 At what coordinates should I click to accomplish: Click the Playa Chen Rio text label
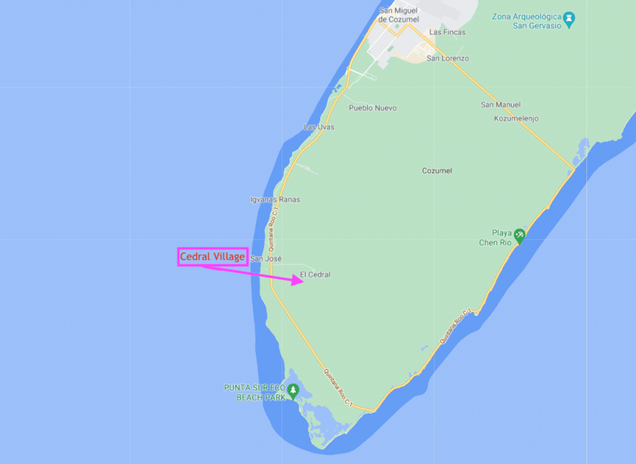tap(495, 238)
